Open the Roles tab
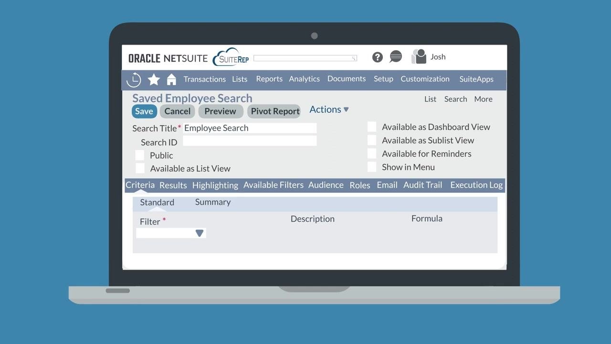 360,185
